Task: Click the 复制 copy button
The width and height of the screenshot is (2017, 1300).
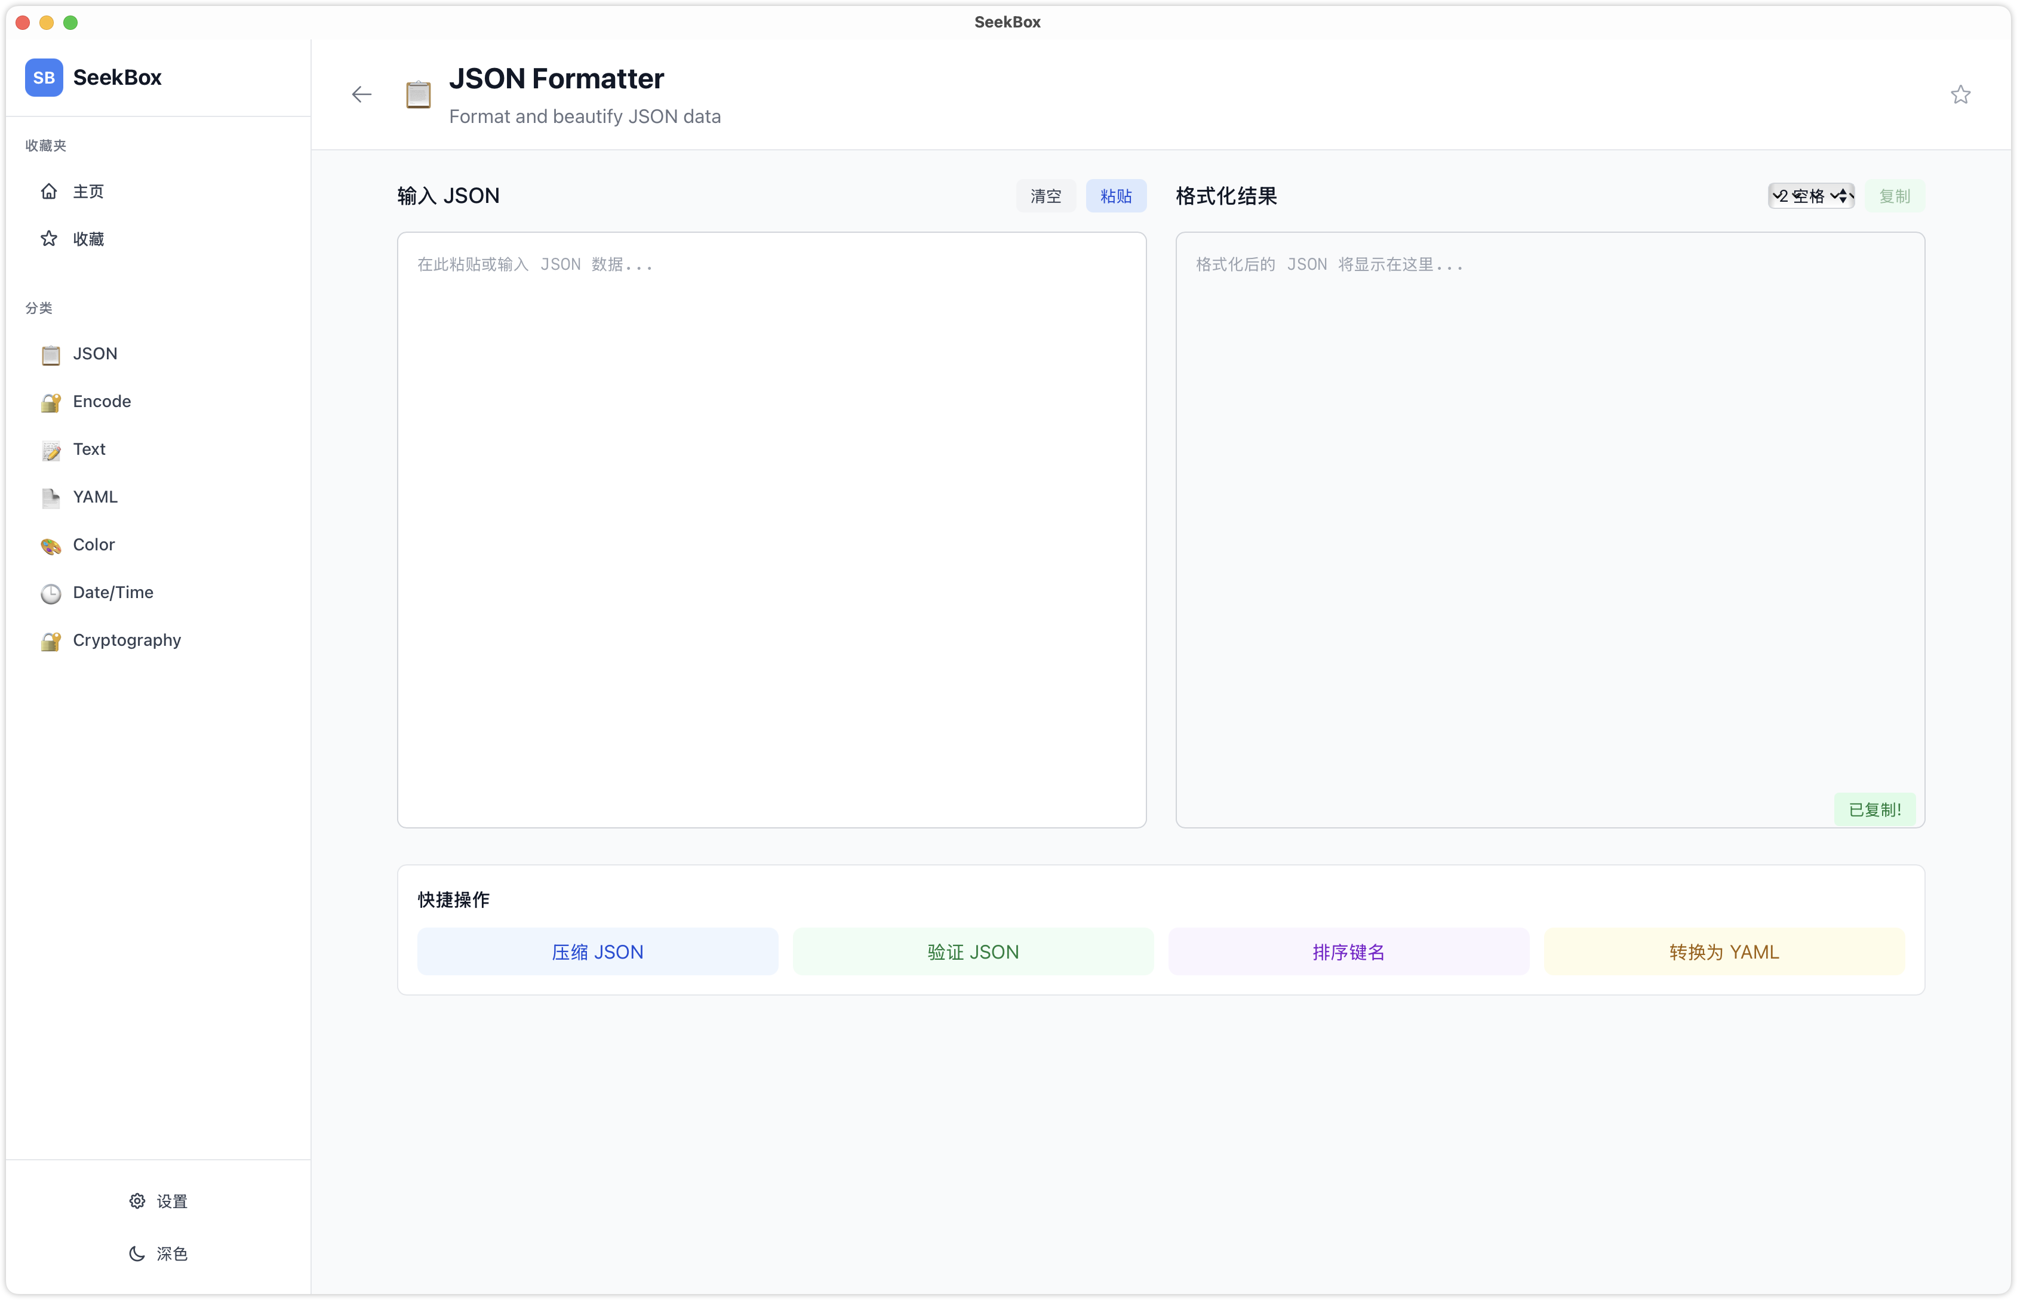Action: point(1894,196)
